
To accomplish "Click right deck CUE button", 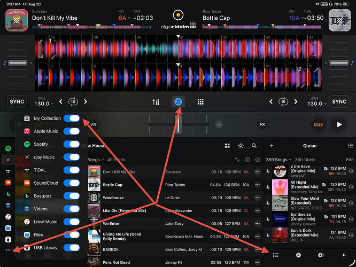I will (318, 124).
